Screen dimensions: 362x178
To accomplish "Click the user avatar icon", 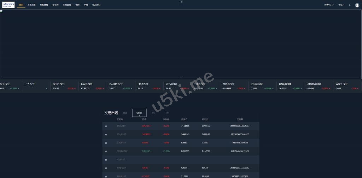I will pyautogui.click(x=357, y=5).
